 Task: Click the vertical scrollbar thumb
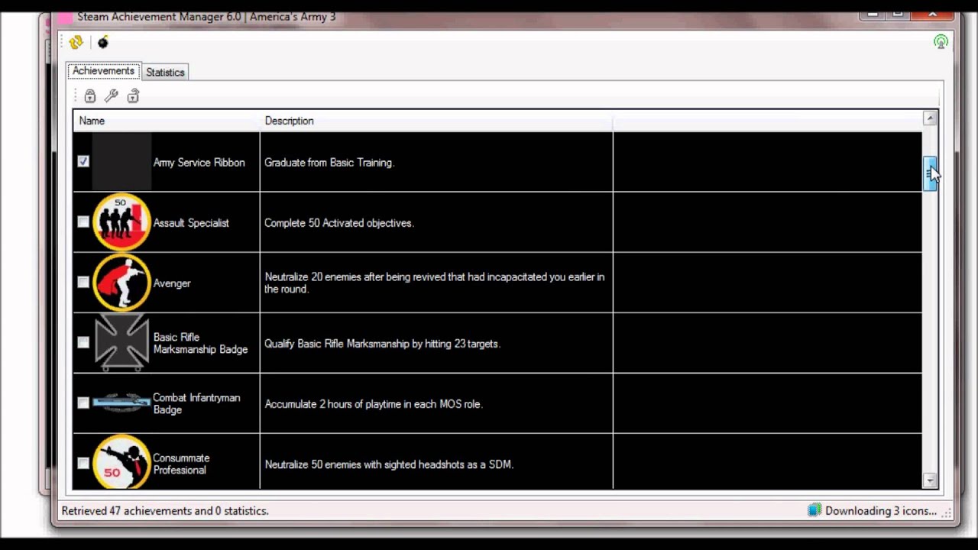(x=930, y=173)
